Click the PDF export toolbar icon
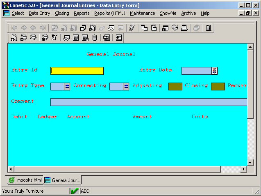Image resolution: width=261 pixels, height=196 pixels. click(x=106, y=38)
